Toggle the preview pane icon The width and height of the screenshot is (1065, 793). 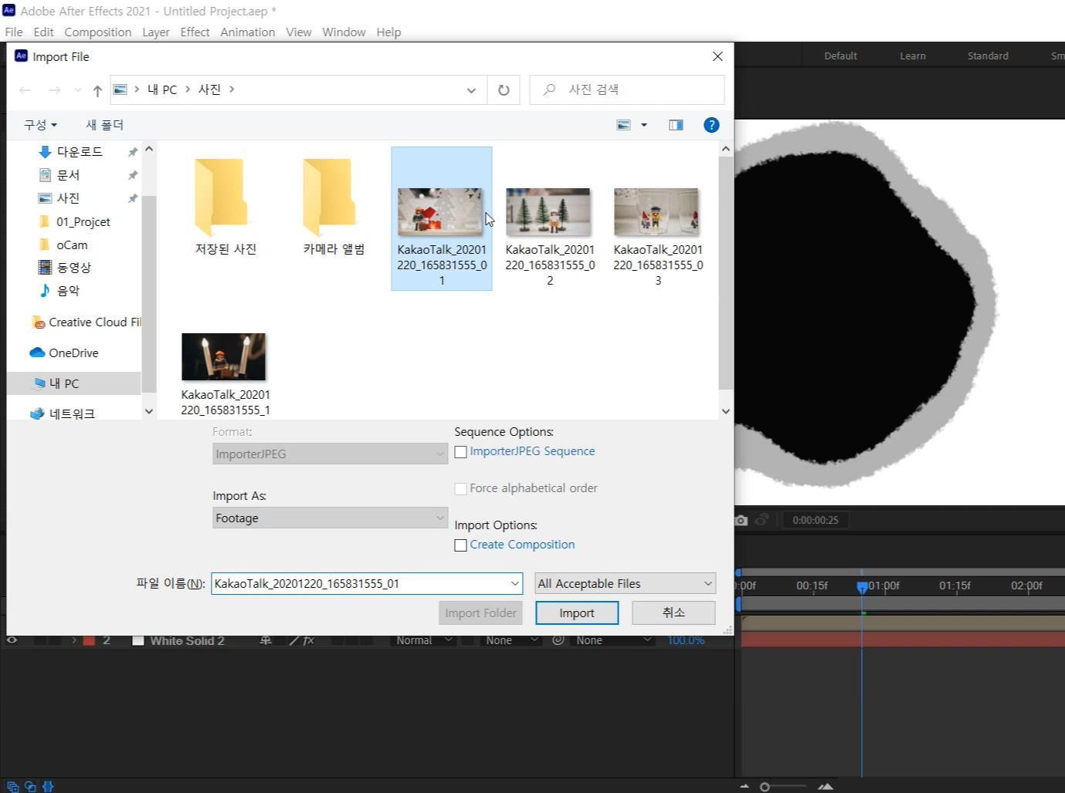point(676,125)
